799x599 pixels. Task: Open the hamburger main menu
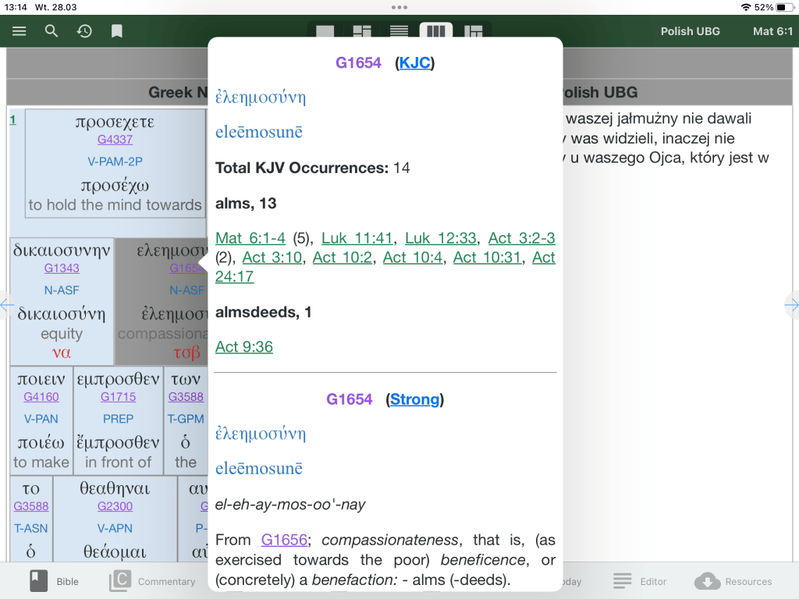pos(20,31)
